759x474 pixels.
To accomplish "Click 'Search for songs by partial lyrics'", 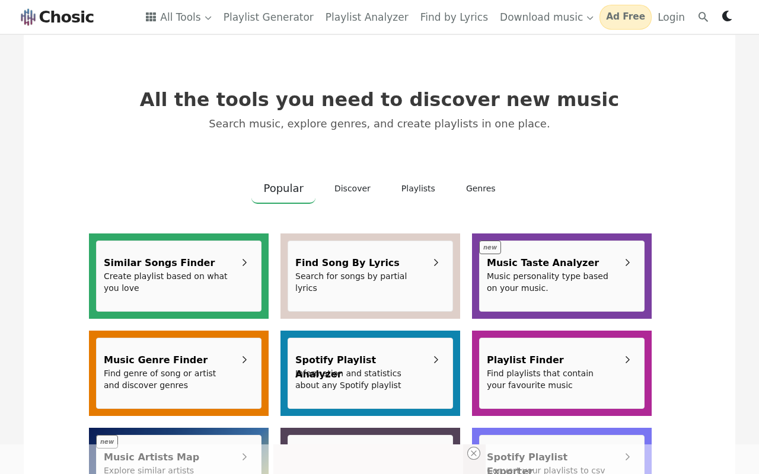I will coord(351,282).
